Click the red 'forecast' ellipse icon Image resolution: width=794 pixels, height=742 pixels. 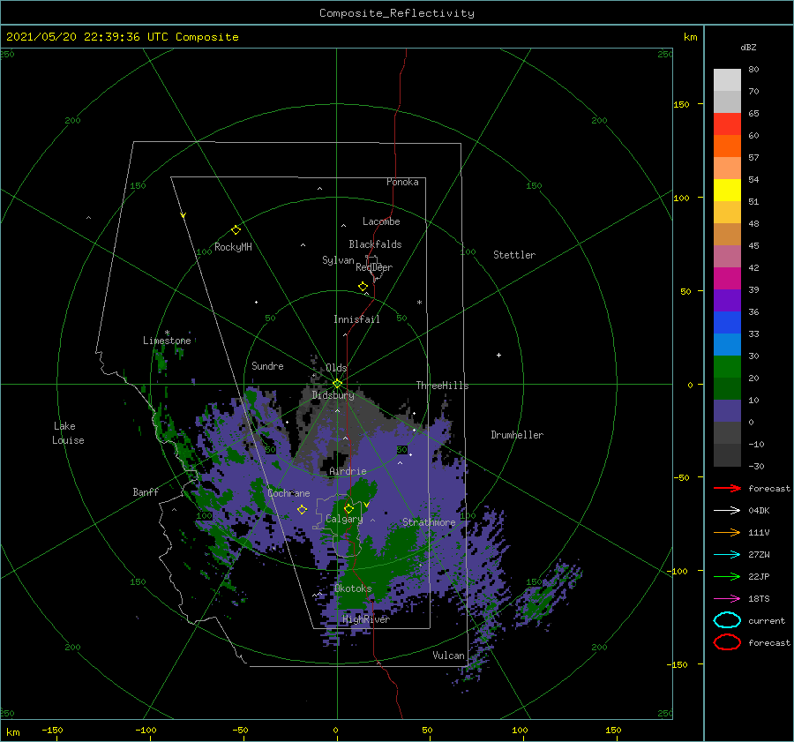727,642
